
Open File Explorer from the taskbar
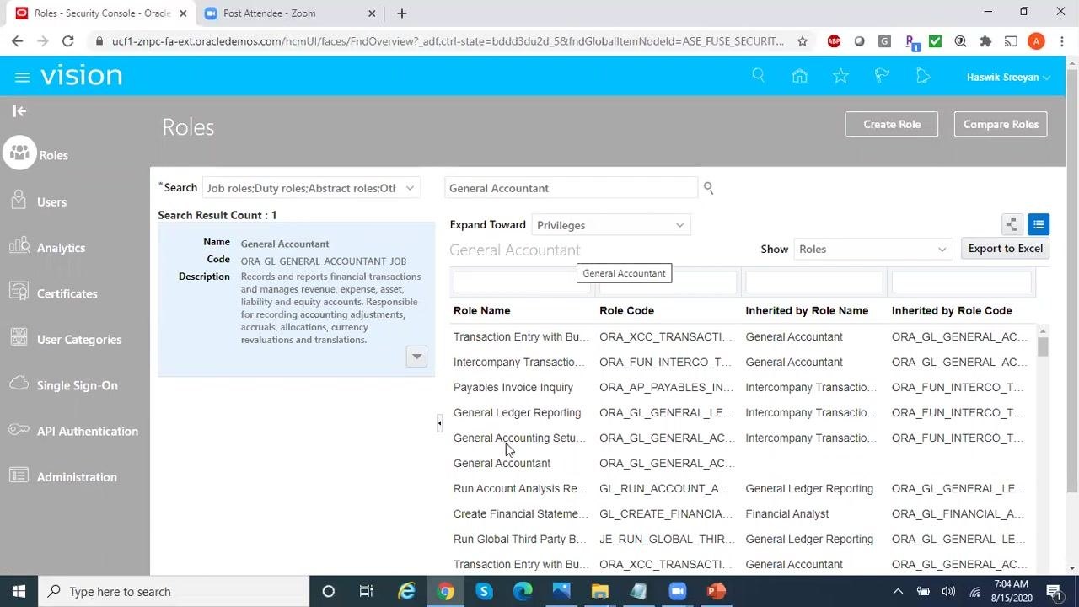[x=599, y=591]
